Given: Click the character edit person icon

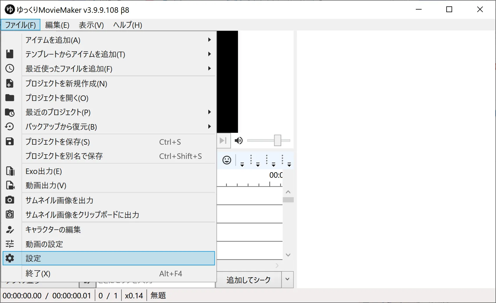Looking at the screenshot, I should pyautogui.click(x=10, y=229).
